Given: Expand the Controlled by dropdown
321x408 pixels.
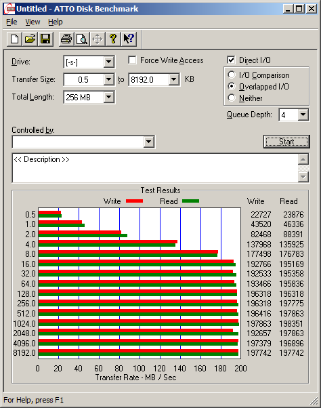Looking at the screenshot, I should tap(149, 142).
